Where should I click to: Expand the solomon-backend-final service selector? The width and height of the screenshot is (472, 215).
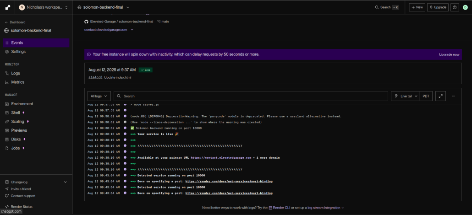point(103,7)
